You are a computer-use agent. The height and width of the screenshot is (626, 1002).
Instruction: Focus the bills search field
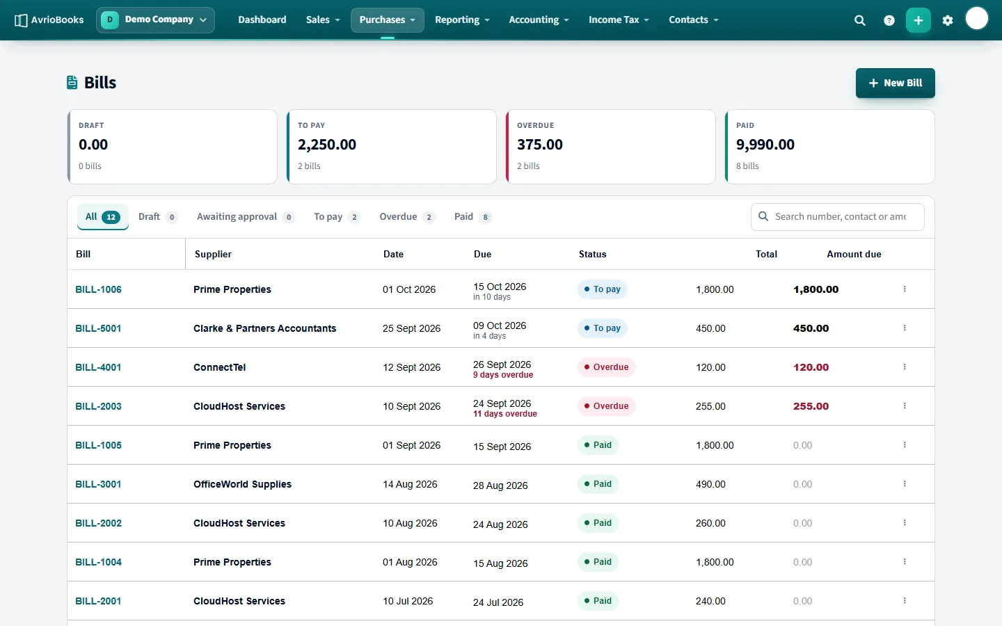[838, 217]
